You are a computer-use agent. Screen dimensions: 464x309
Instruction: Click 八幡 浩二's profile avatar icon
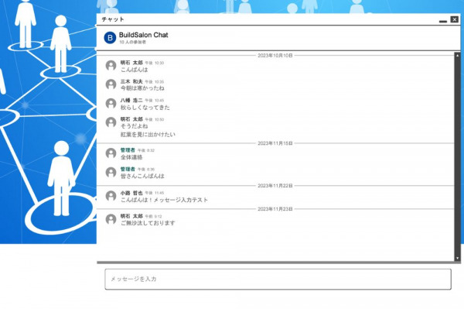click(x=111, y=104)
